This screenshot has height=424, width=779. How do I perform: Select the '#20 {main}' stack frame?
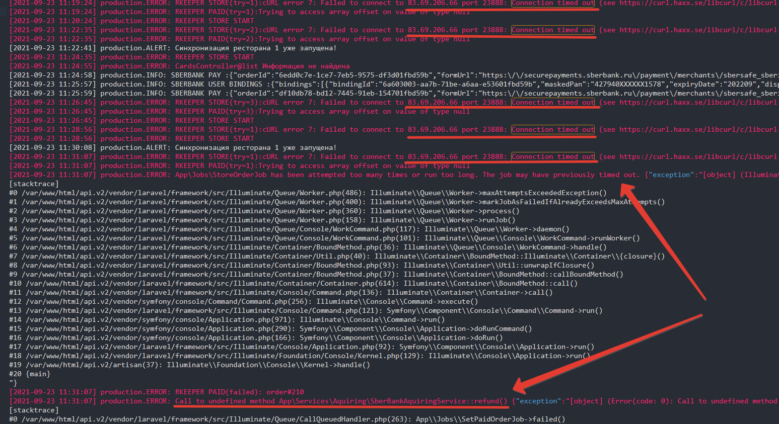point(30,374)
